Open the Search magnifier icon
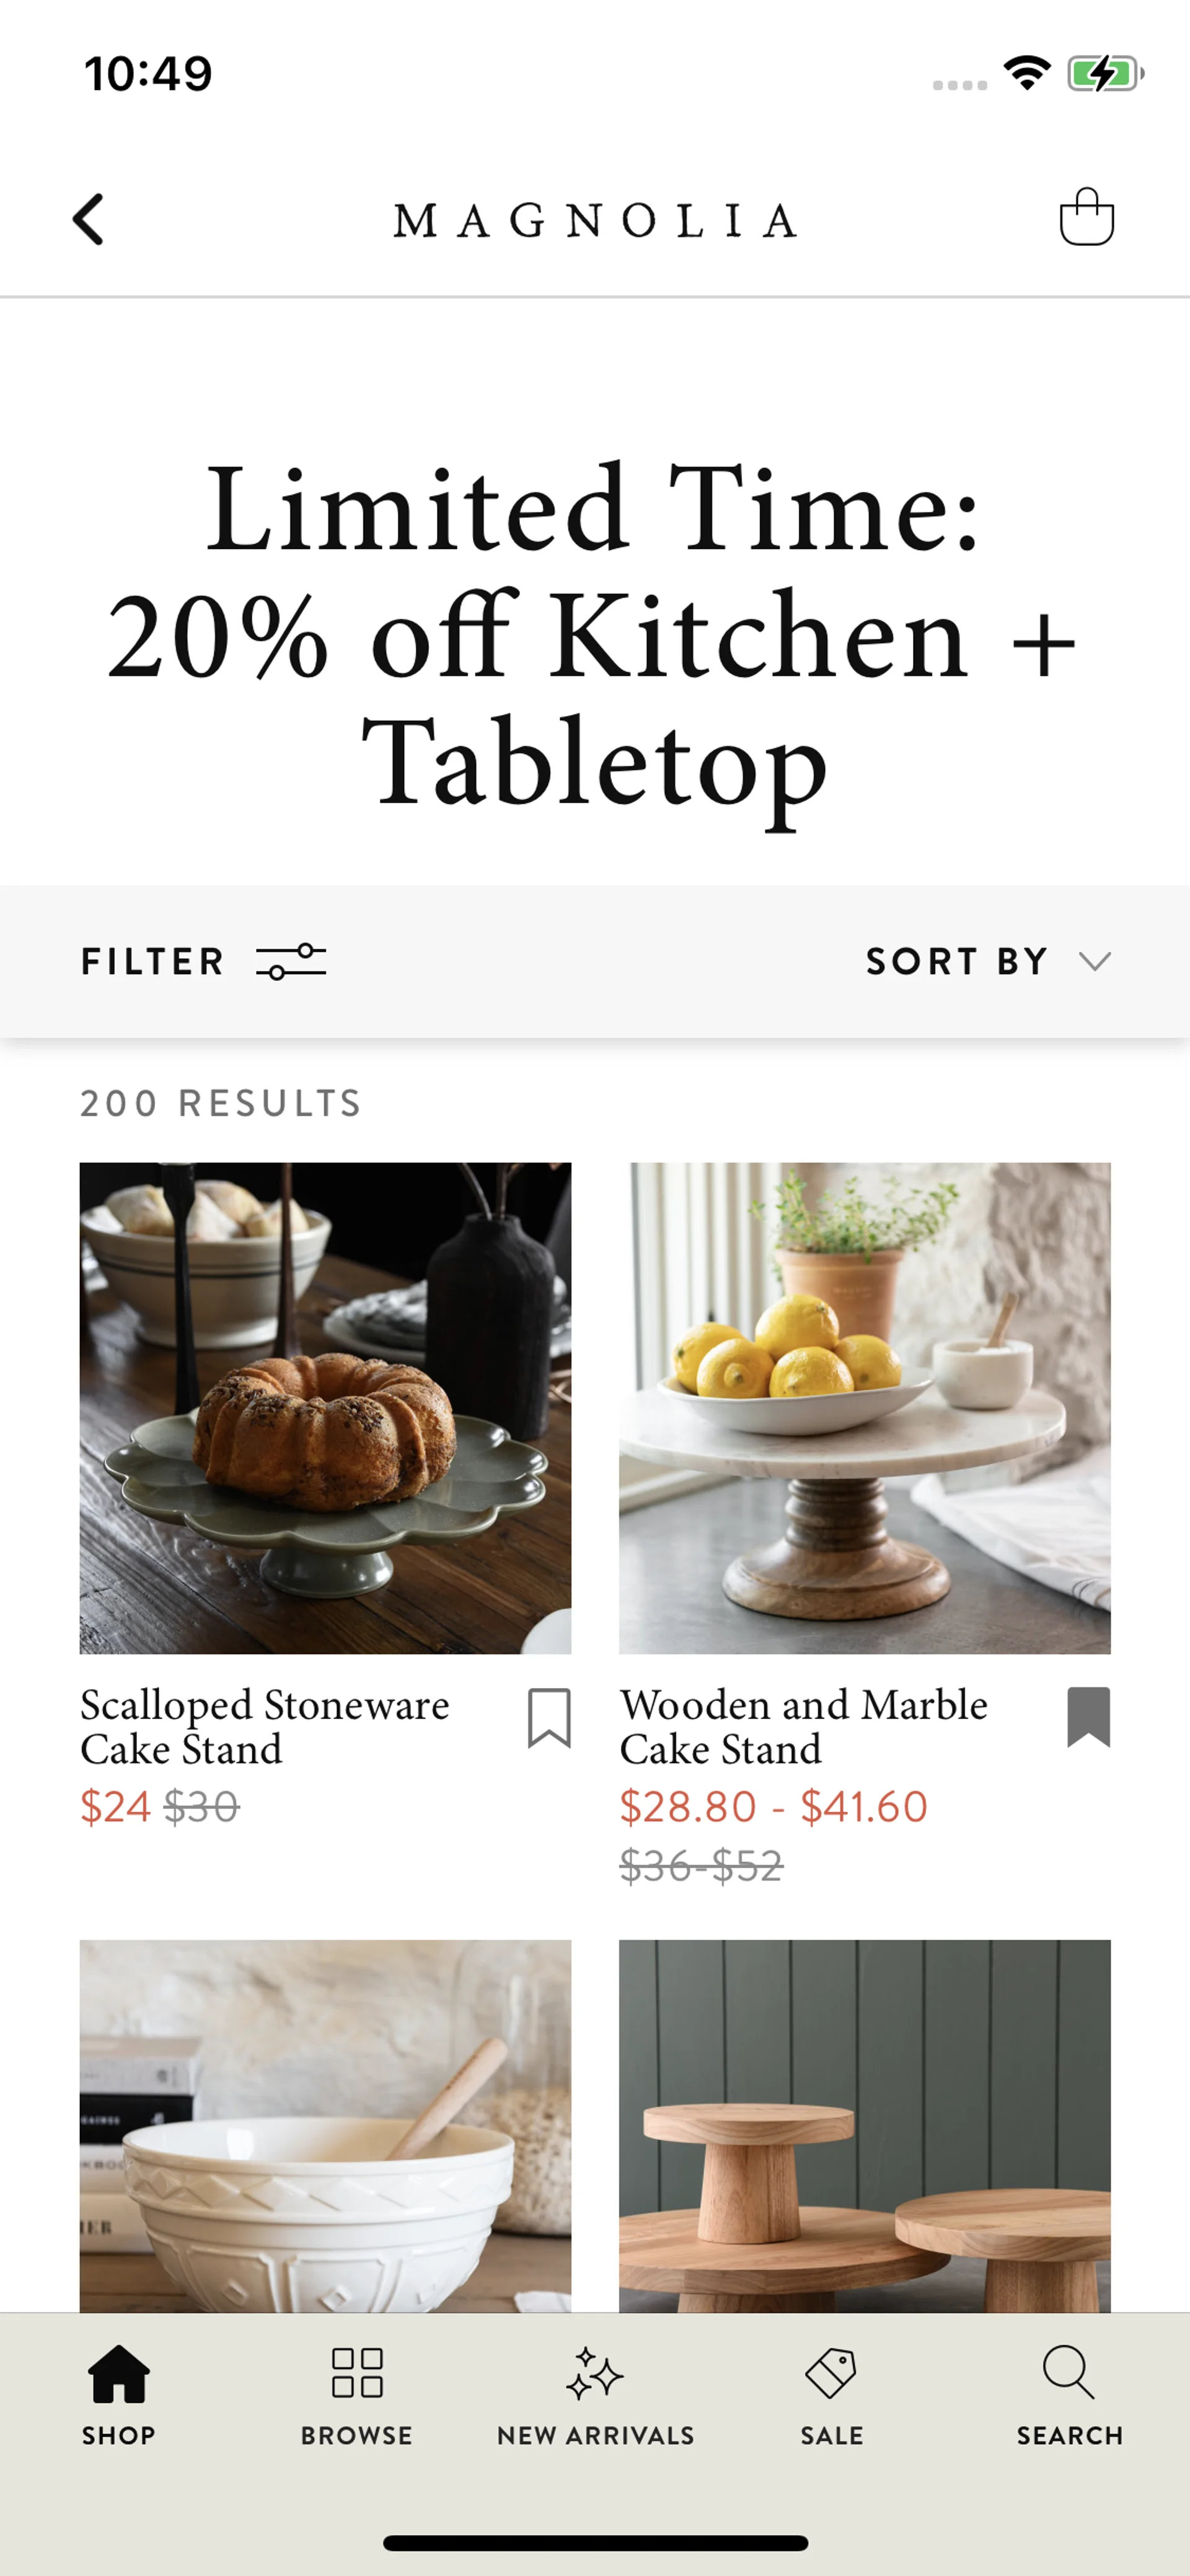Image resolution: width=1190 pixels, height=2576 pixels. point(1069,2374)
